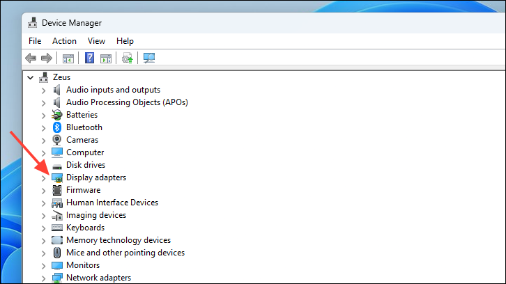Click the Audio Processing Objects speaker icon
The height and width of the screenshot is (284, 506).
tap(56, 102)
